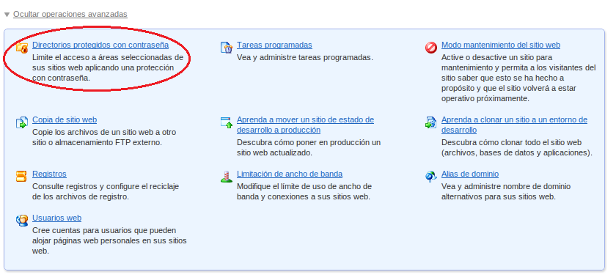The width and height of the screenshot is (616, 280).
Task: Click description 'Vea y administre nombre de dominio'
Action: tap(506, 191)
